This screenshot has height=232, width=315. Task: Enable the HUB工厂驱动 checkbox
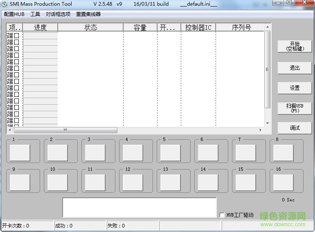coord(222,215)
